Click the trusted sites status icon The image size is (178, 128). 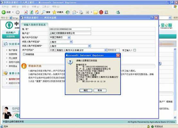[153, 126]
